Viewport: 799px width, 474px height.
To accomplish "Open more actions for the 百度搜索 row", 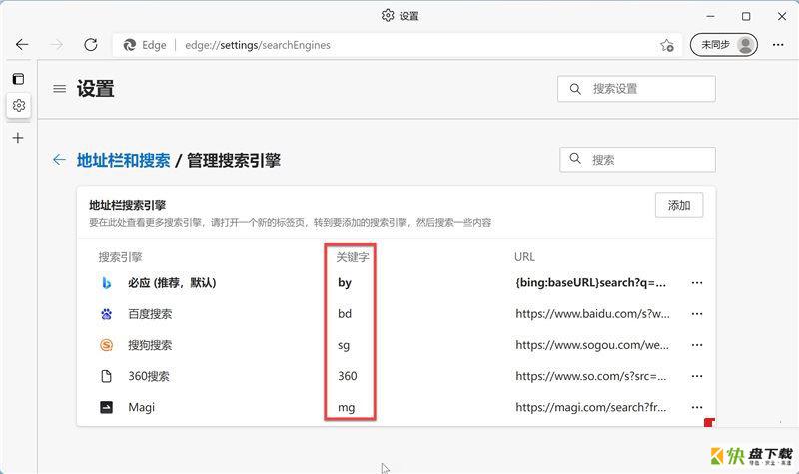I will [696, 314].
